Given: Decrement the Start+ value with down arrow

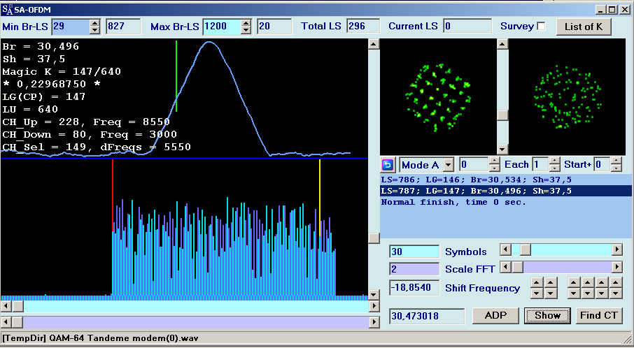Looking at the screenshot, I should [x=616, y=168].
